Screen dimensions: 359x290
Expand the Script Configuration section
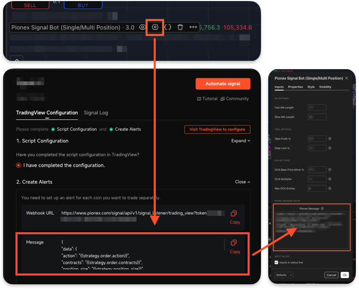pos(241,141)
